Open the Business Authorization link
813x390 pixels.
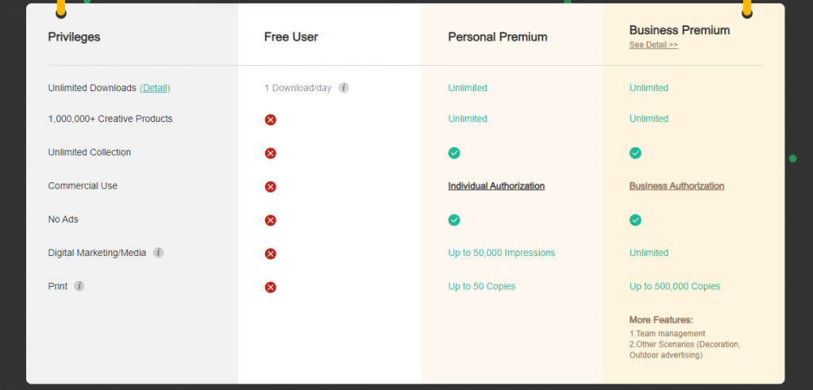676,186
